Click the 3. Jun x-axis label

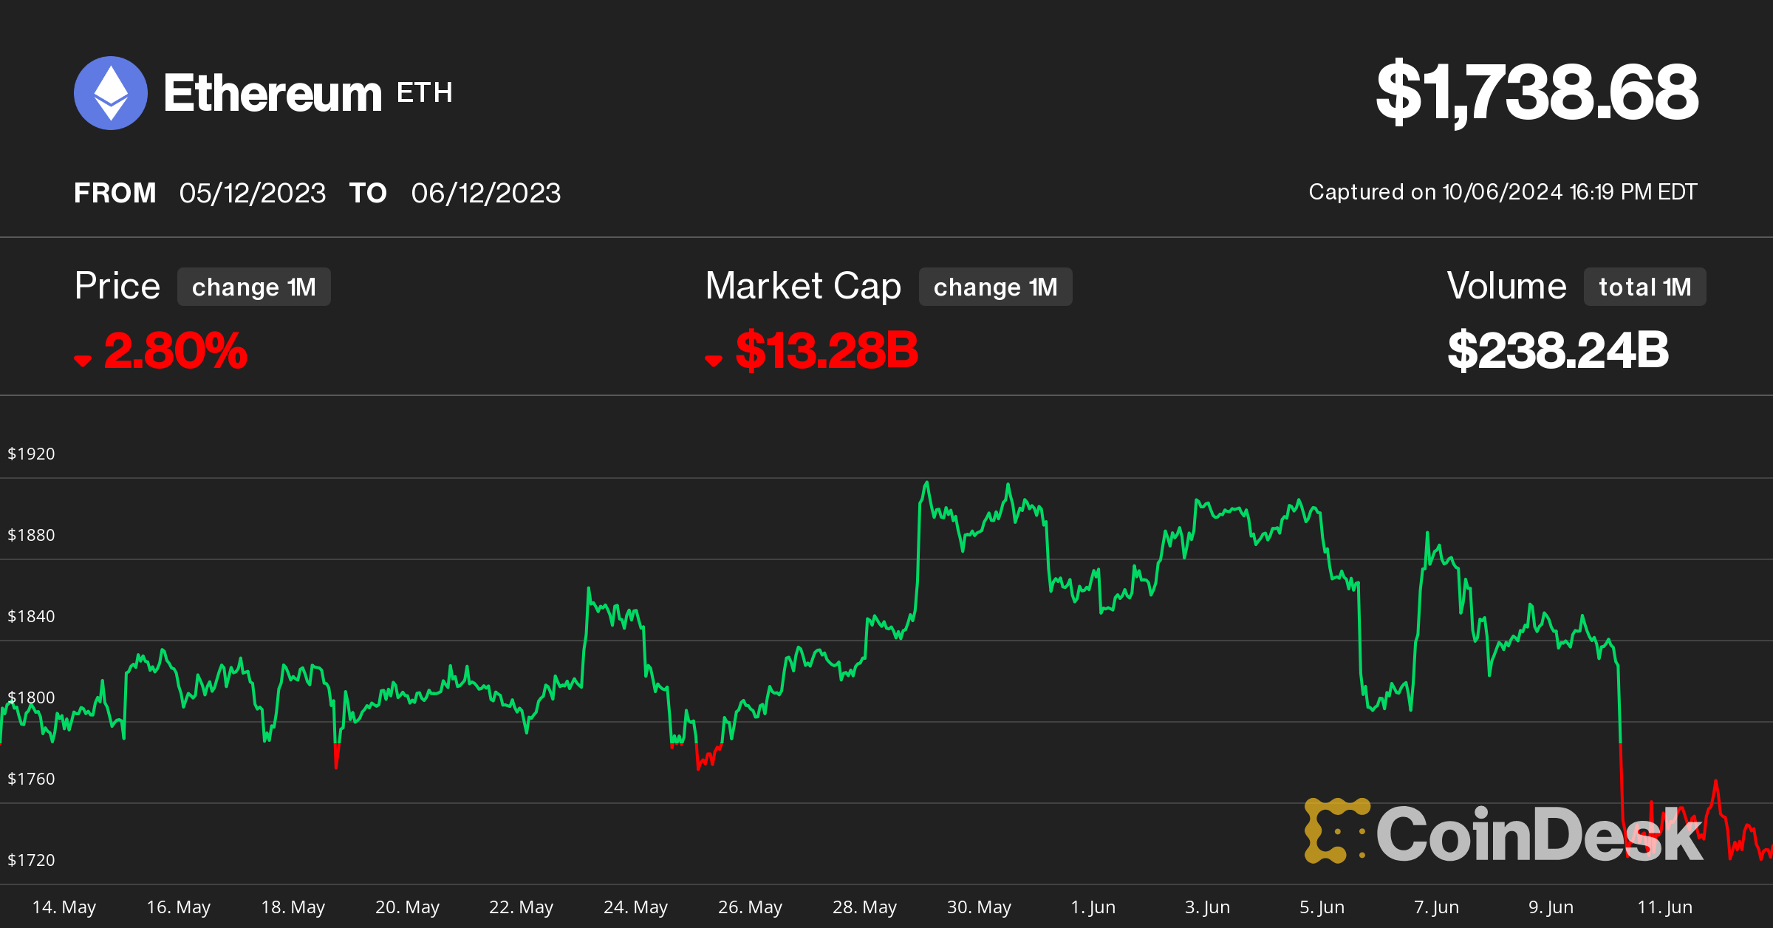tap(1208, 907)
